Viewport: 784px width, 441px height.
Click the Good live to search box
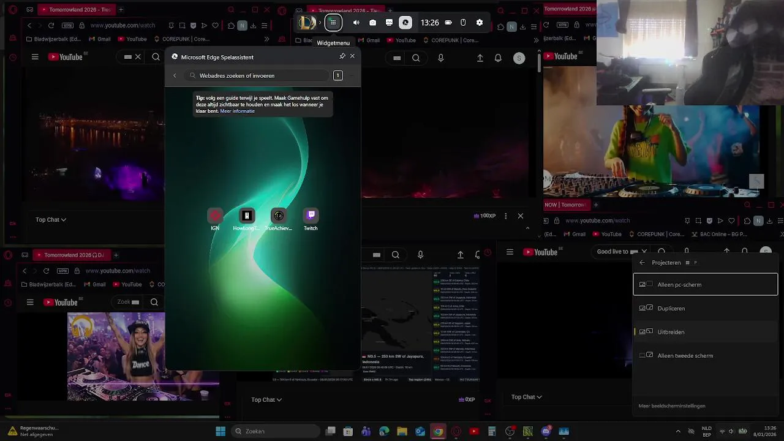point(620,251)
